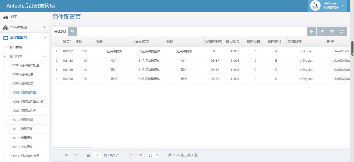Select the row with 编号 106490
The height and width of the screenshot is (162, 354).
tap(201, 79)
